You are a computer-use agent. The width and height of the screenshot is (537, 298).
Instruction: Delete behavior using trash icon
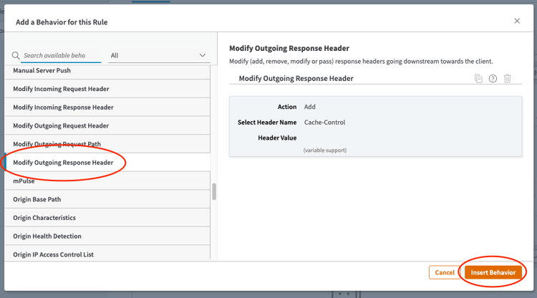pyautogui.click(x=507, y=79)
